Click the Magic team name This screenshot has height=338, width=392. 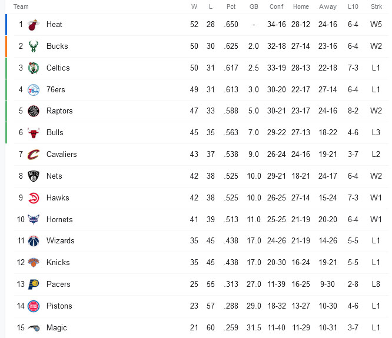click(57, 327)
